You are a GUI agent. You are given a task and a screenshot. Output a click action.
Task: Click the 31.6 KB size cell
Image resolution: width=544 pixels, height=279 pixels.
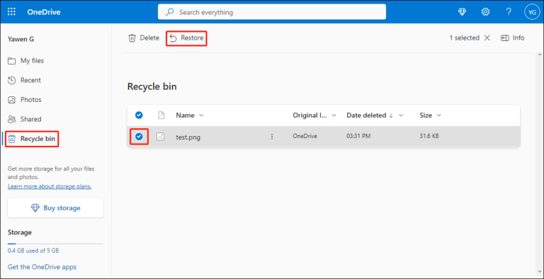(x=429, y=137)
